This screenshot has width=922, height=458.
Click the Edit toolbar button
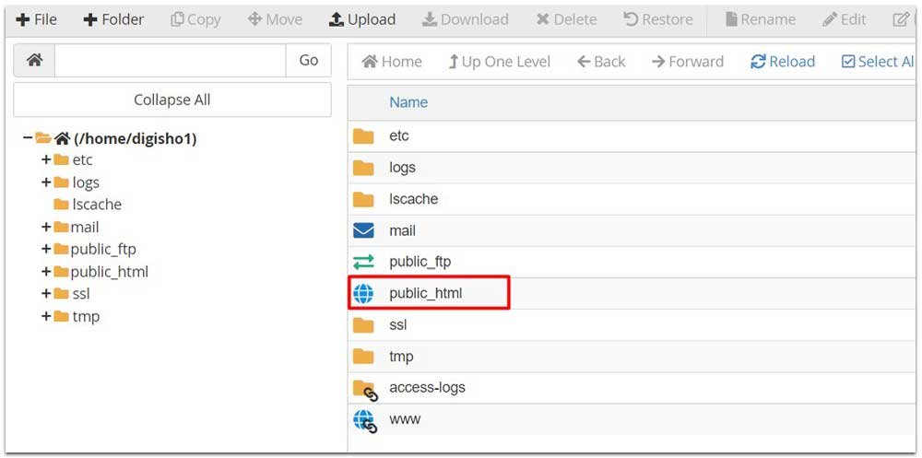coord(845,20)
